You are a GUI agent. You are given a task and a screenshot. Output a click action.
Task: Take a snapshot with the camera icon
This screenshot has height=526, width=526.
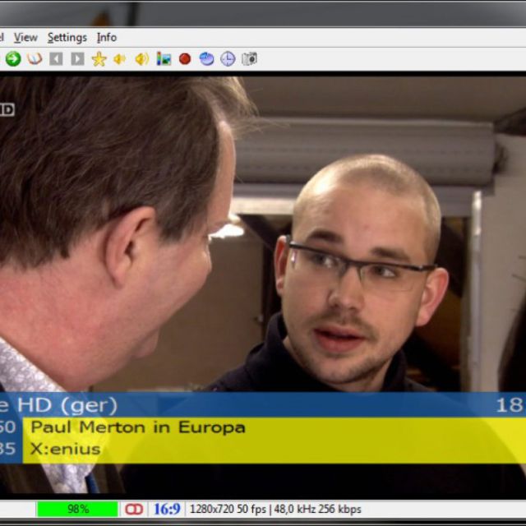click(249, 59)
